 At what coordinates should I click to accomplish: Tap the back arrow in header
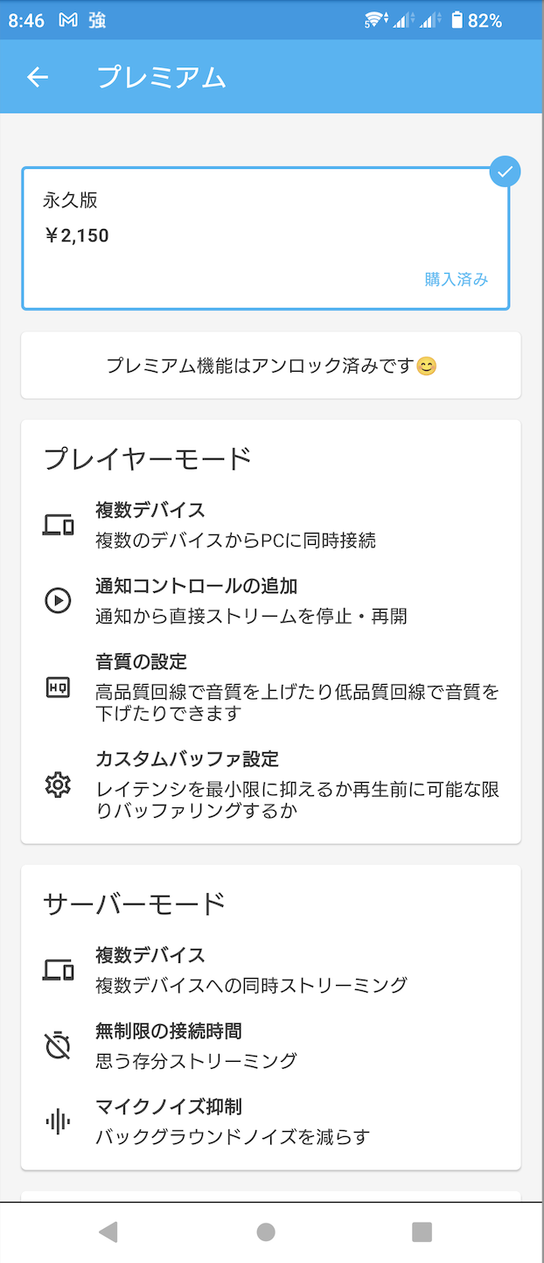pos(38,77)
